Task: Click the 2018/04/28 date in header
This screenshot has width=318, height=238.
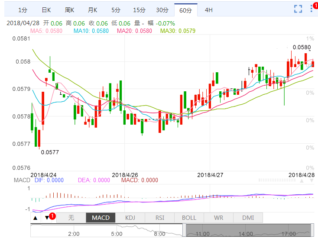Action: point(23,23)
